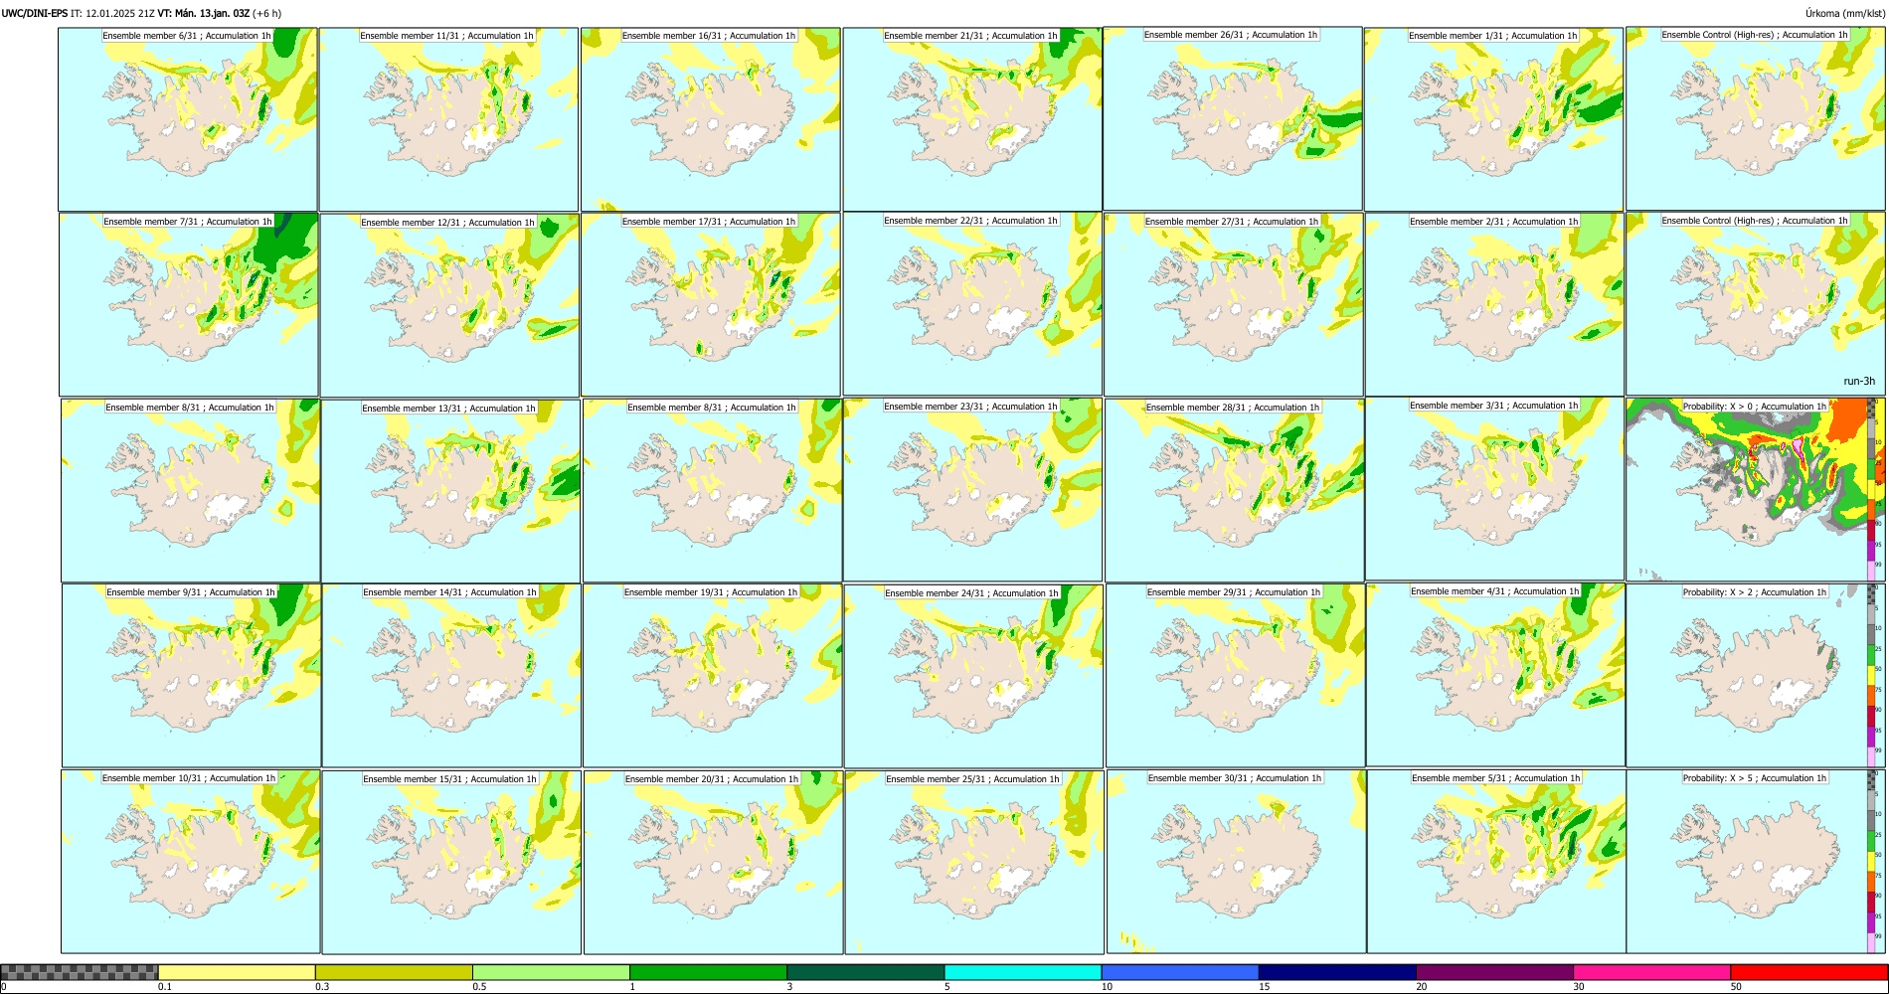Select the pink 30–50 legend swatch
Image resolution: width=1889 pixels, height=994 pixels.
click(1651, 972)
